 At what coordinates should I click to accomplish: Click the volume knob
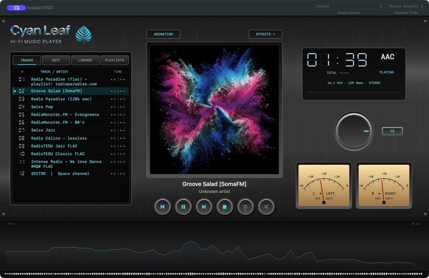click(x=354, y=131)
